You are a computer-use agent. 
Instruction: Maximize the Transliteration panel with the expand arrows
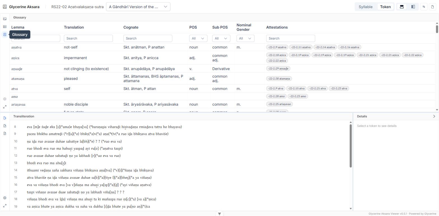pyautogui.click(x=5, y=206)
